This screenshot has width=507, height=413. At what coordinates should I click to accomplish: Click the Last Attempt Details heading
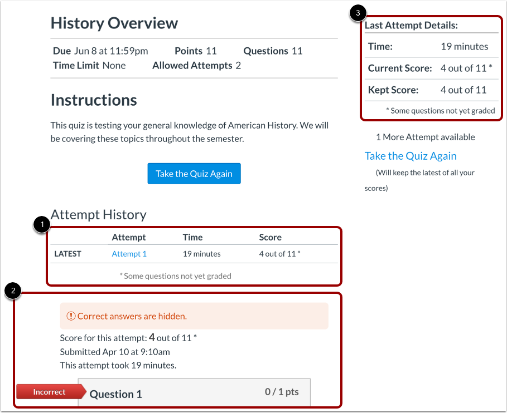click(411, 25)
